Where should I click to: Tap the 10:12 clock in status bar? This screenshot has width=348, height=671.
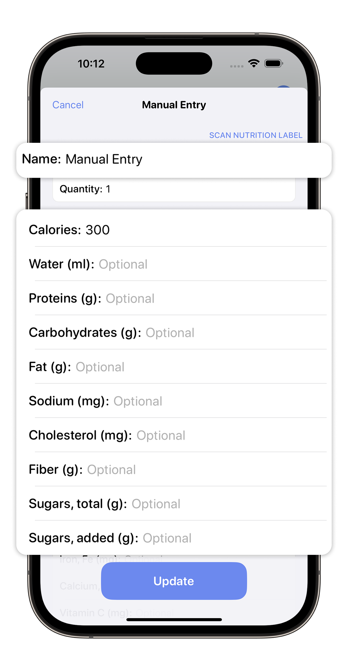click(91, 64)
